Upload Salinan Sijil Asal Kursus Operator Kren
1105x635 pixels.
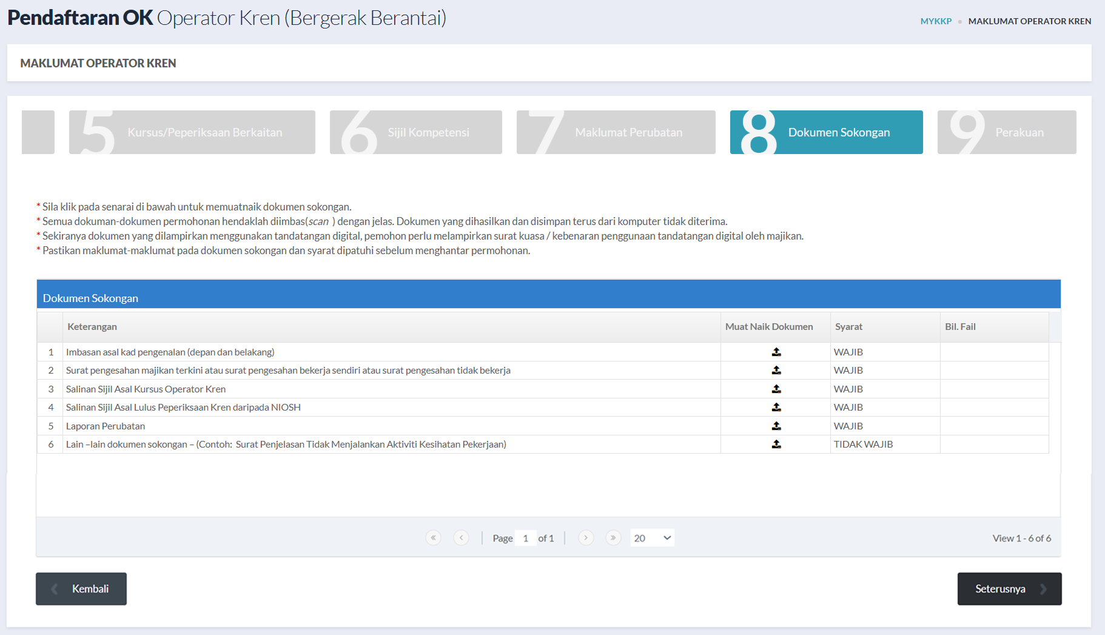776,389
